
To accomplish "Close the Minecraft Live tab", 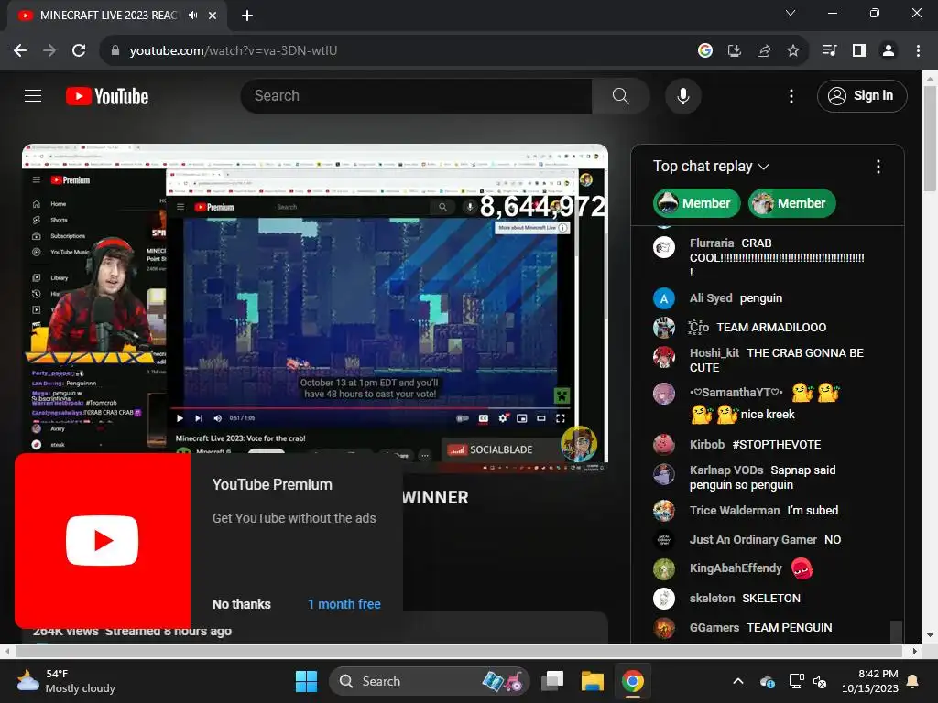I will (x=213, y=16).
